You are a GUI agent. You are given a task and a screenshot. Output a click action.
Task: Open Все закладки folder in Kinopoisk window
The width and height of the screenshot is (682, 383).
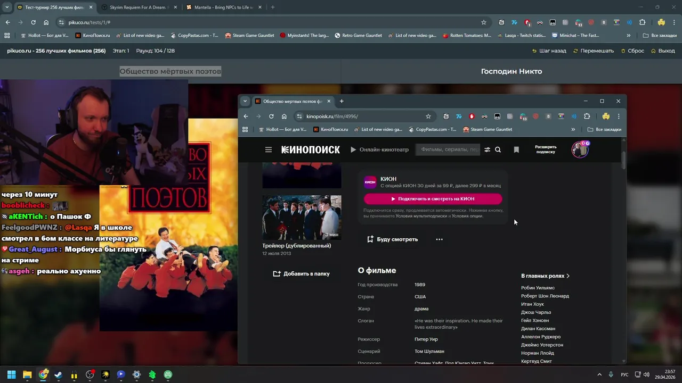tap(604, 129)
